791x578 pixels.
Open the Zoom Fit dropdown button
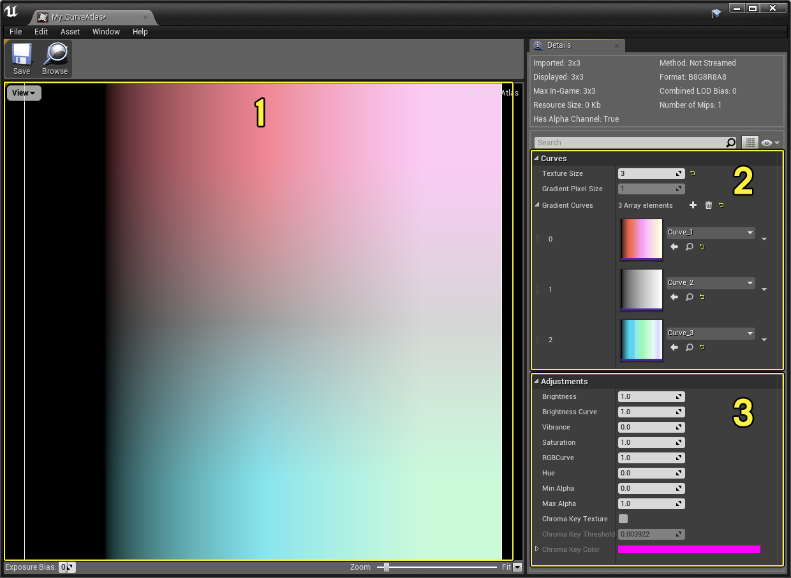(x=517, y=567)
